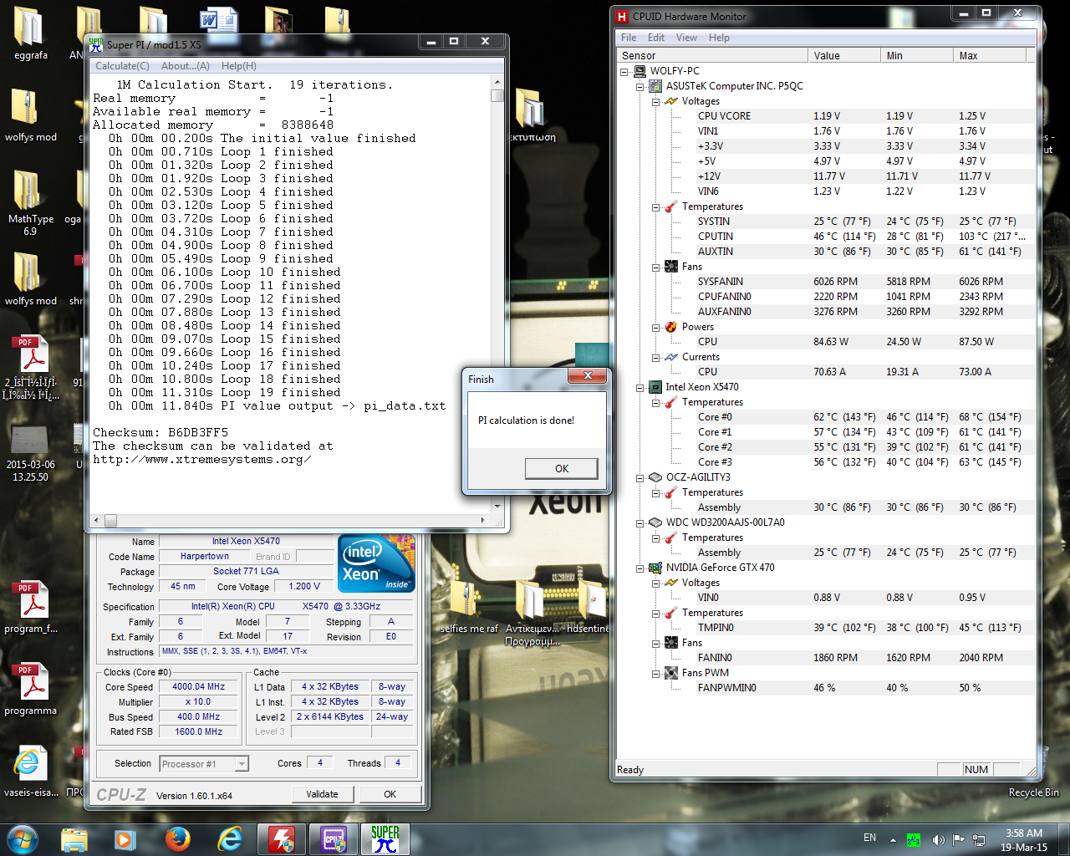The image size is (1070, 856).
Task: Open Action Center flag tray icon
Action: pos(958,839)
